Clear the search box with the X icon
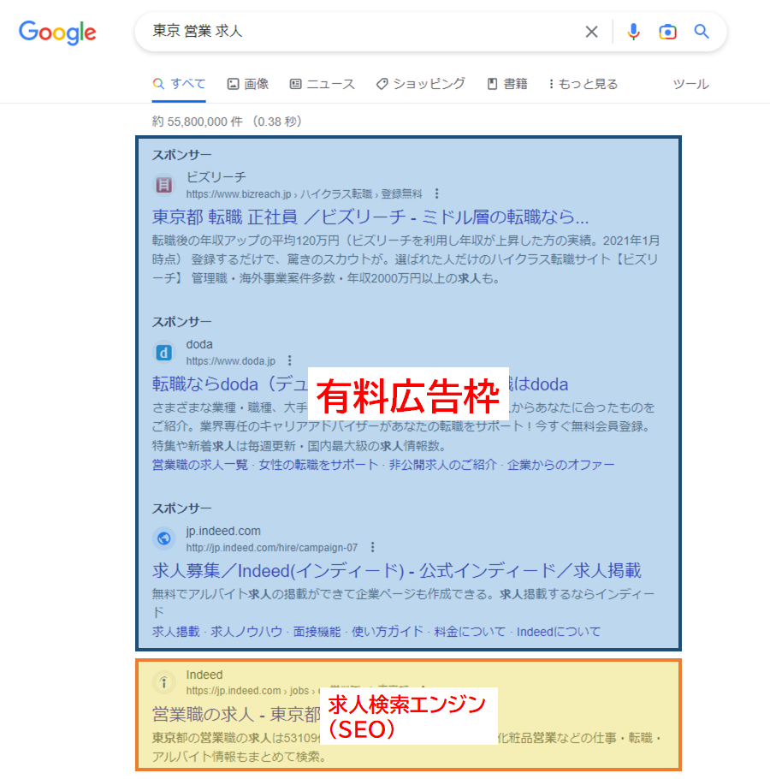The width and height of the screenshot is (770, 779). coord(591,32)
